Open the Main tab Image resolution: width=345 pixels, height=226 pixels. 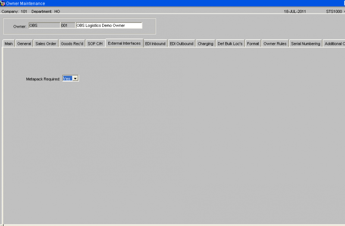[9, 44]
